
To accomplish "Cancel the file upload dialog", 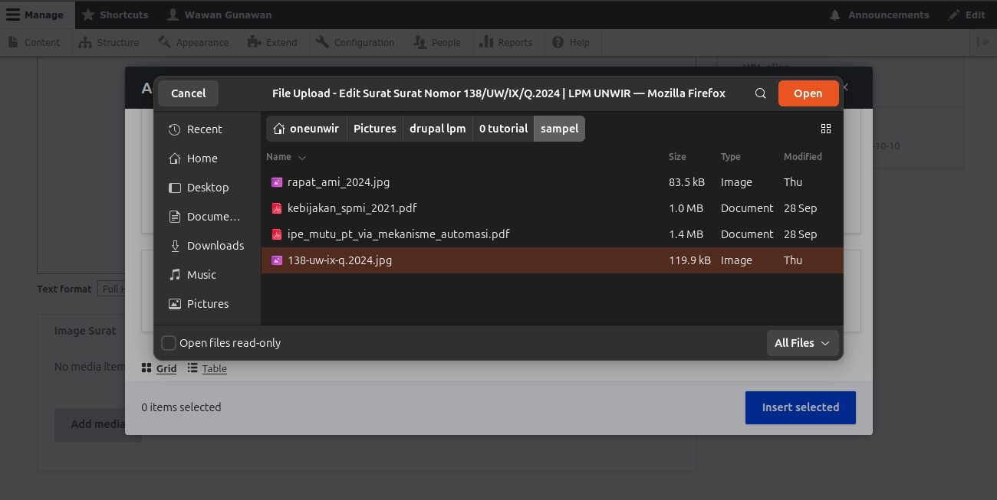I will [x=188, y=93].
